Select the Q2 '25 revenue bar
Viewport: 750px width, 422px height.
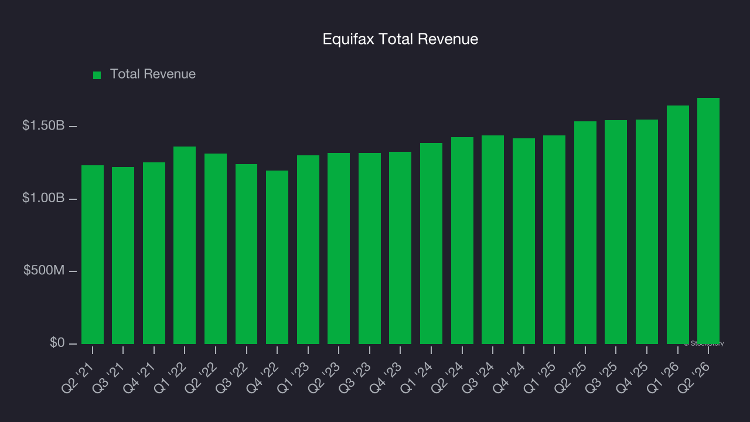(585, 233)
